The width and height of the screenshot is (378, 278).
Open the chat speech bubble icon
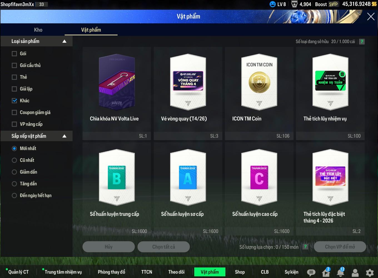pos(311,272)
